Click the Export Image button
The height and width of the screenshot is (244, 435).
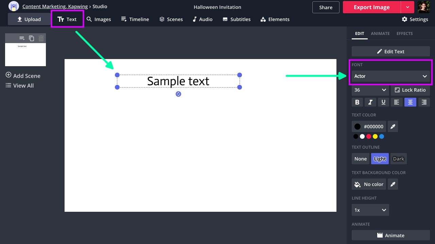click(371, 7)
